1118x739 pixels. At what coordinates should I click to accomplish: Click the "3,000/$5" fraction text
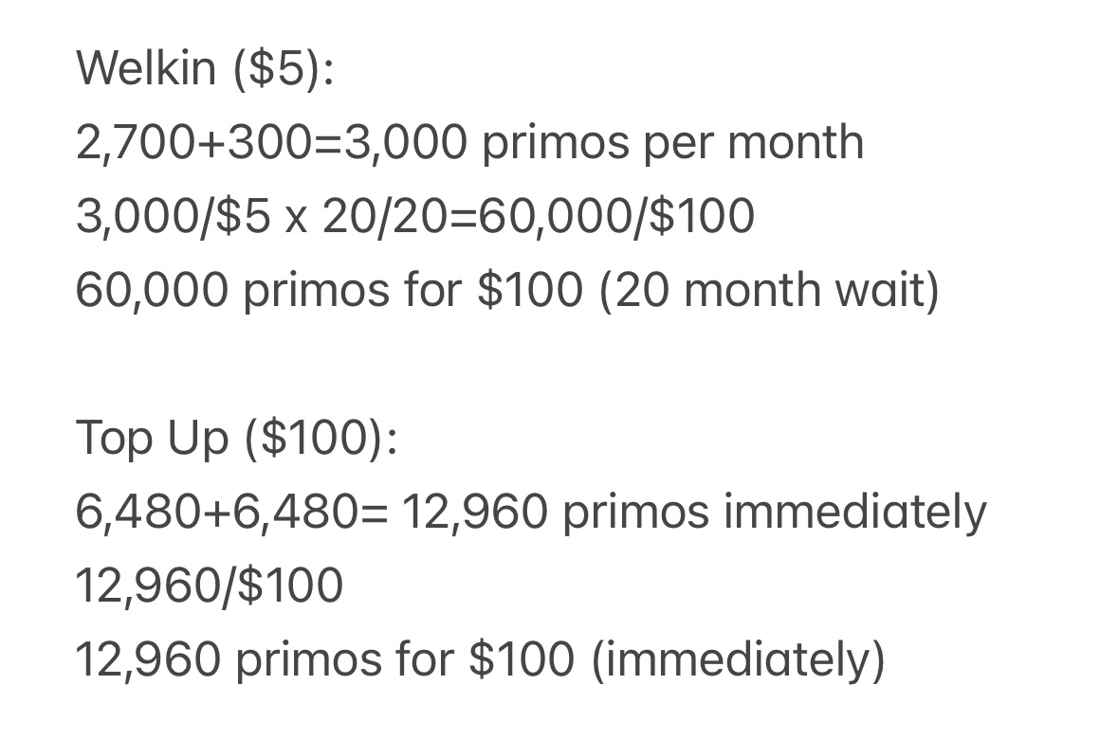[174, 217]
